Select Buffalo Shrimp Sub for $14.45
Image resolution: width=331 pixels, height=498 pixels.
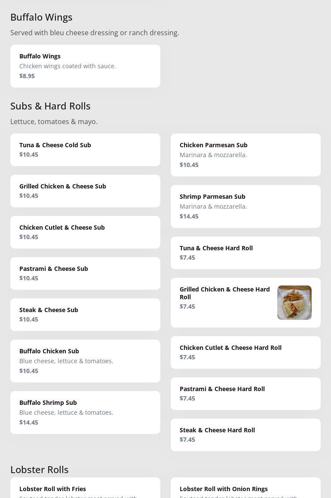coord(85,413)
